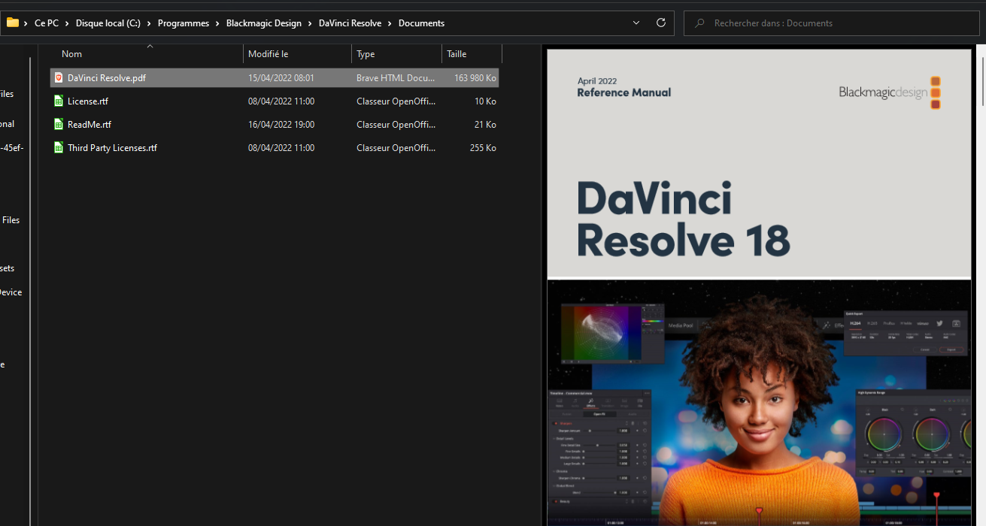
Task: Click the modified date of Third Party Licenses.rtf
Action: point(281,148)
